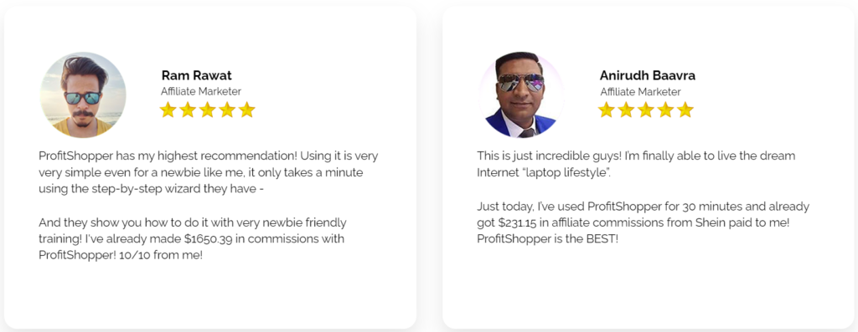Click the Anirudh Baavra name heading
Screen dimensions: 858x332
point(648,75)
